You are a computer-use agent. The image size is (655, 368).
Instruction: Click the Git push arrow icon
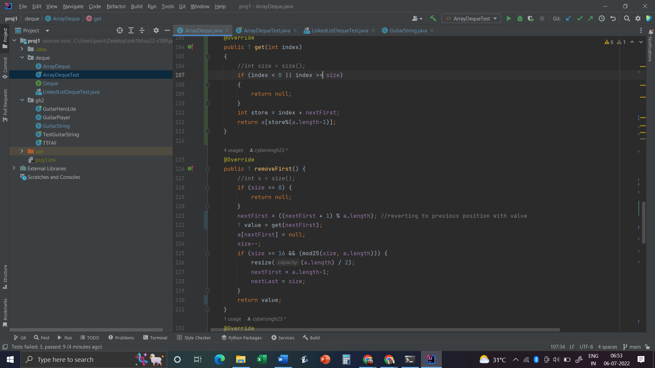tap(591, 19)
